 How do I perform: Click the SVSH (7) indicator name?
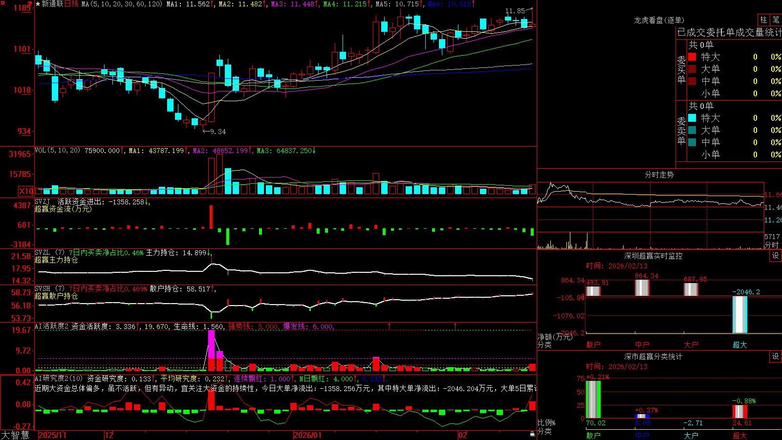pos(49,289)
